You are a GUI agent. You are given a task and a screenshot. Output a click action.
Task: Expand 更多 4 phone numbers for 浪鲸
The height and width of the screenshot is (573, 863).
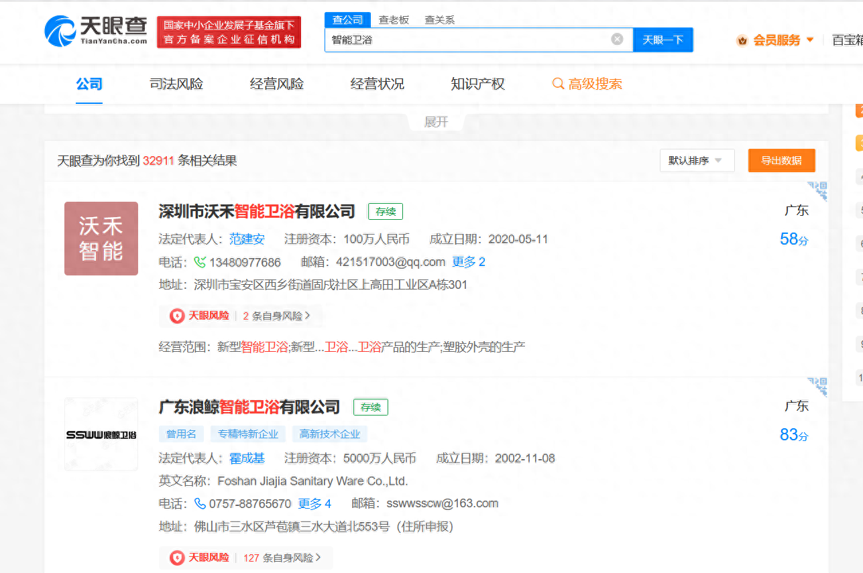click(x=314, y=503)
